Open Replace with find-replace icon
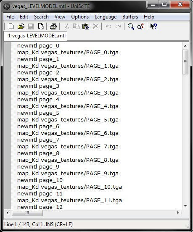 click(x=140, y=26)
